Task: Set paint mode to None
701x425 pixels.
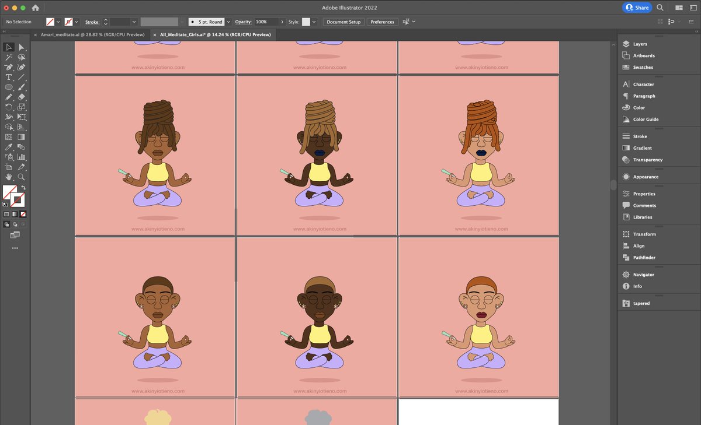Action: (x=23, y=214)
